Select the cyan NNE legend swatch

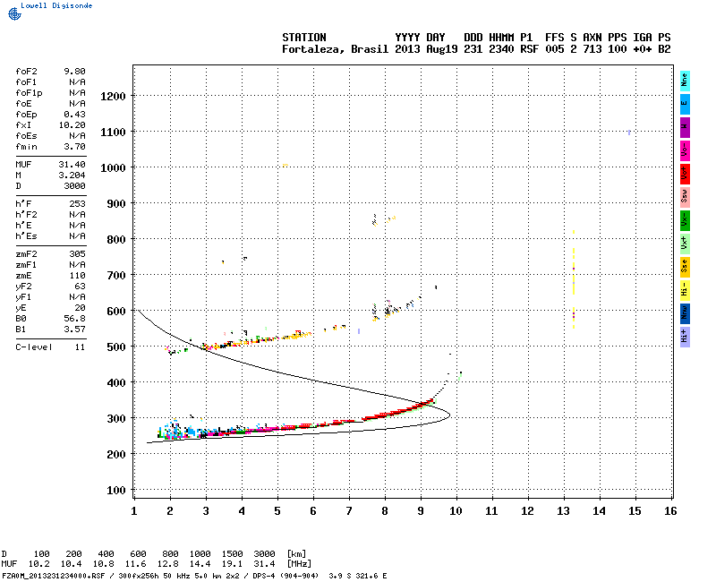click(x=685, y=81)
